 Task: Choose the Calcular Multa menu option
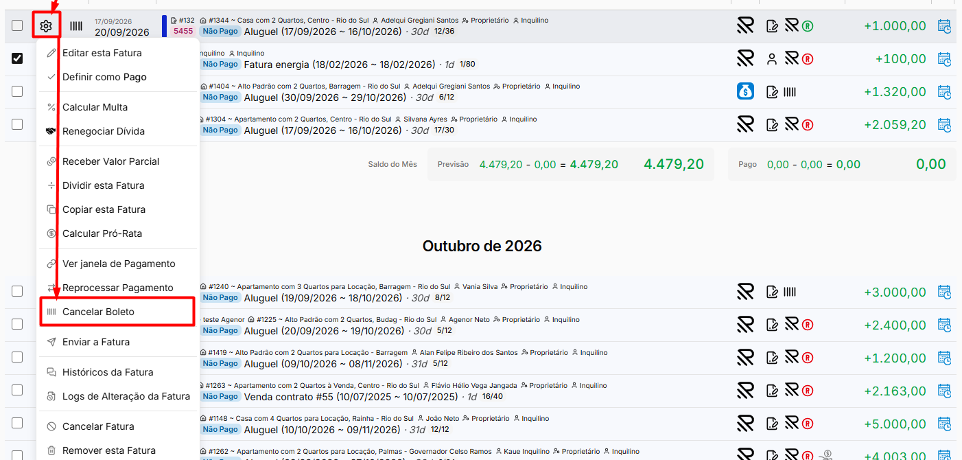pos(117,107)
